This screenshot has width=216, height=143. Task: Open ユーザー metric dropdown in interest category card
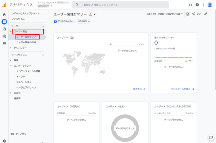[159, 106]
